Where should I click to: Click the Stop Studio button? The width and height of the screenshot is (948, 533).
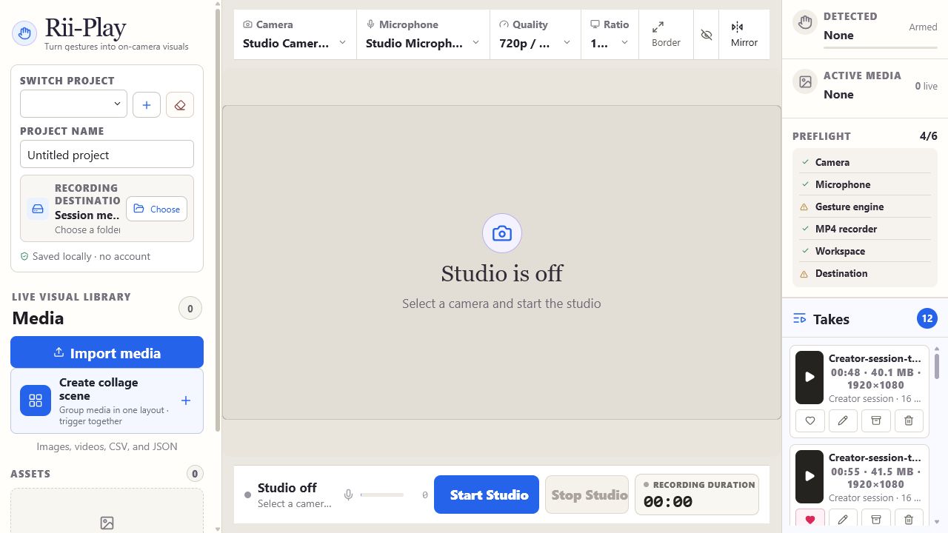pyautogui.click(x=587, y=495)
